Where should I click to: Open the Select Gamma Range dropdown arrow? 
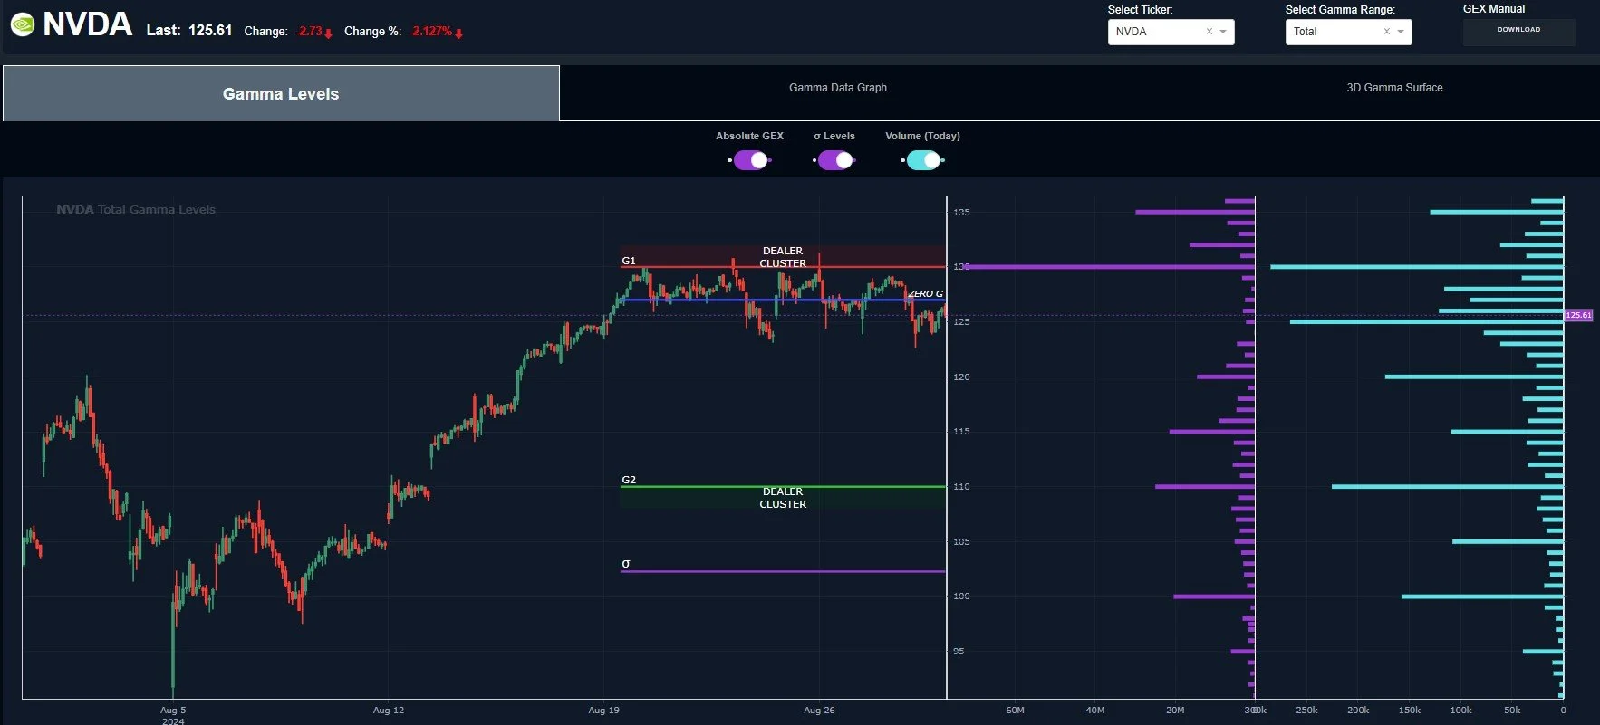pos(1401,32)
